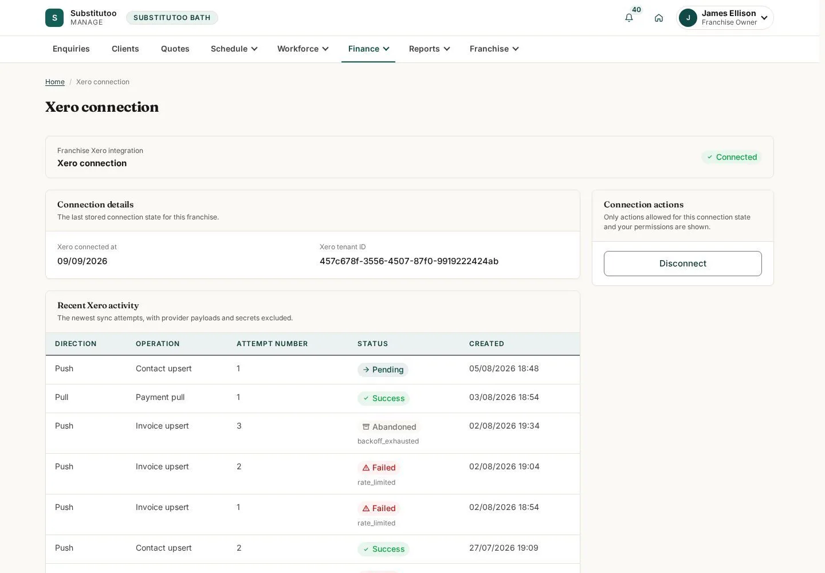This screenshot has height=573, width=825.
Task: Expand the Workforce menu
Action: point(302,49)
